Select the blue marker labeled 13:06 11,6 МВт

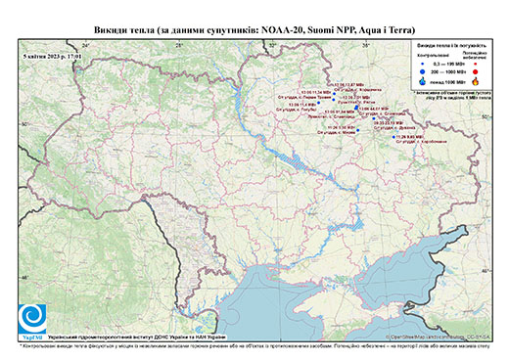(x=319, y=103)
